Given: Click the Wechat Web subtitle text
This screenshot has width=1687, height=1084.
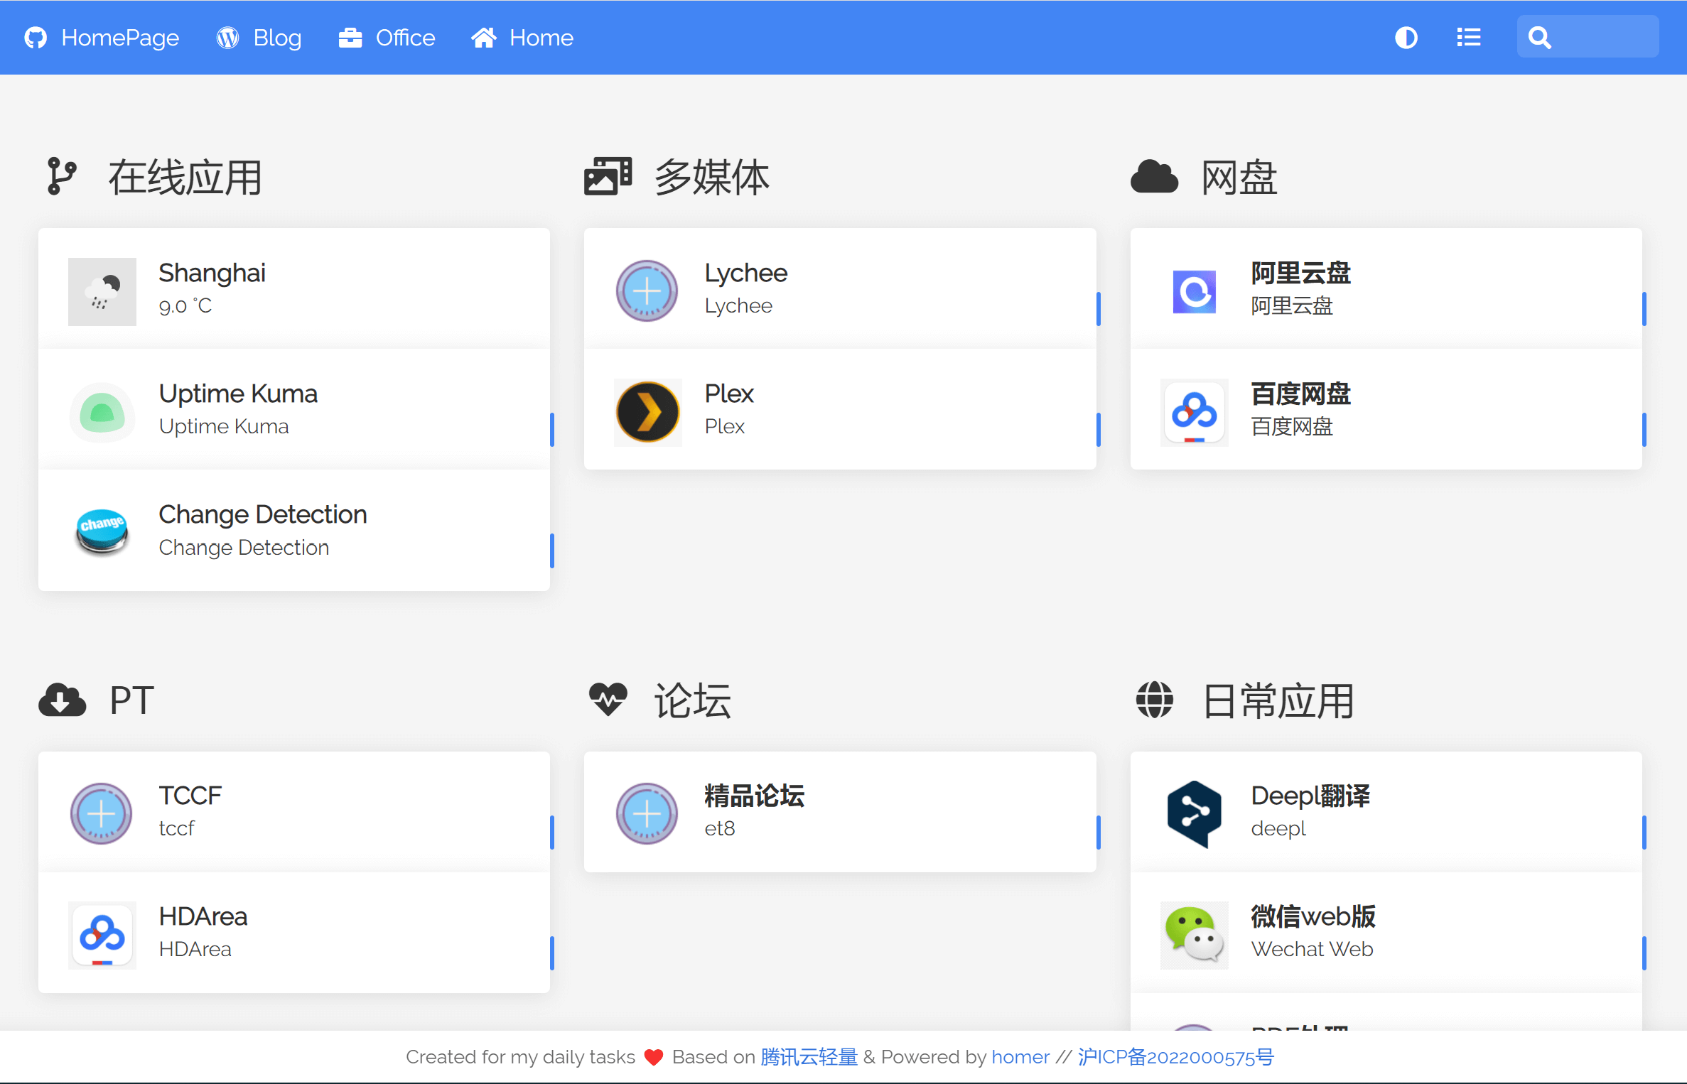Looking at the screenshot, I should pos(1312,950).
